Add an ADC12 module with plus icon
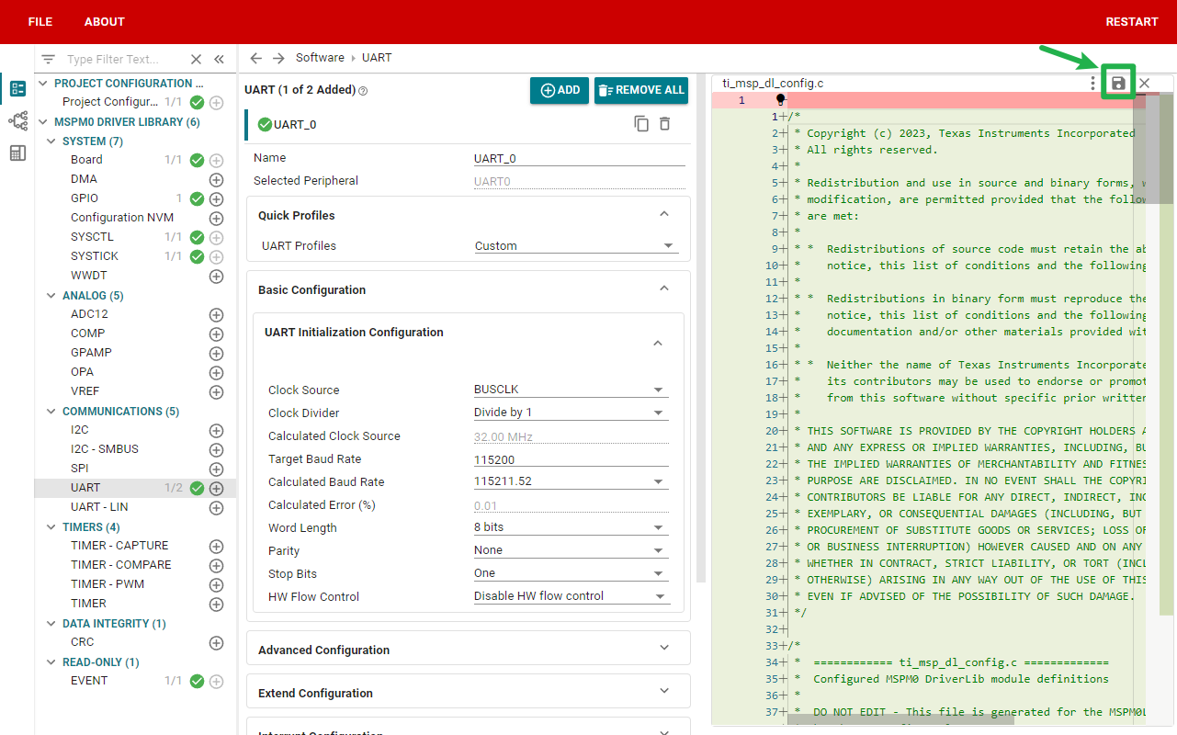This screenshot has width=1177, height=735. pyautogui.click(x=216, y=314)
